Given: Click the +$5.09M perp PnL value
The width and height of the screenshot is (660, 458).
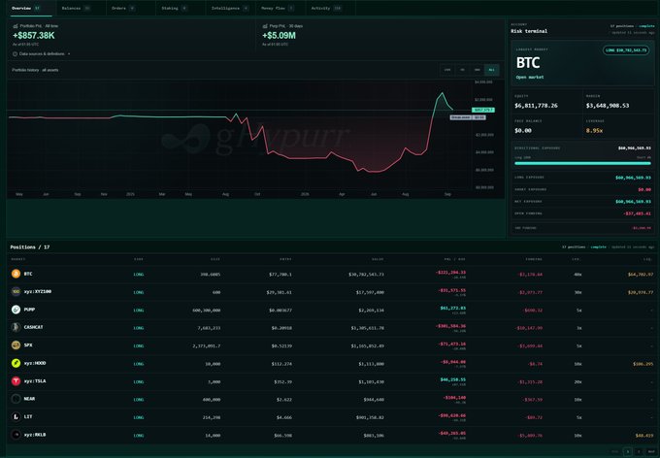Looking at the screenshot, I should tap(279, 36).
